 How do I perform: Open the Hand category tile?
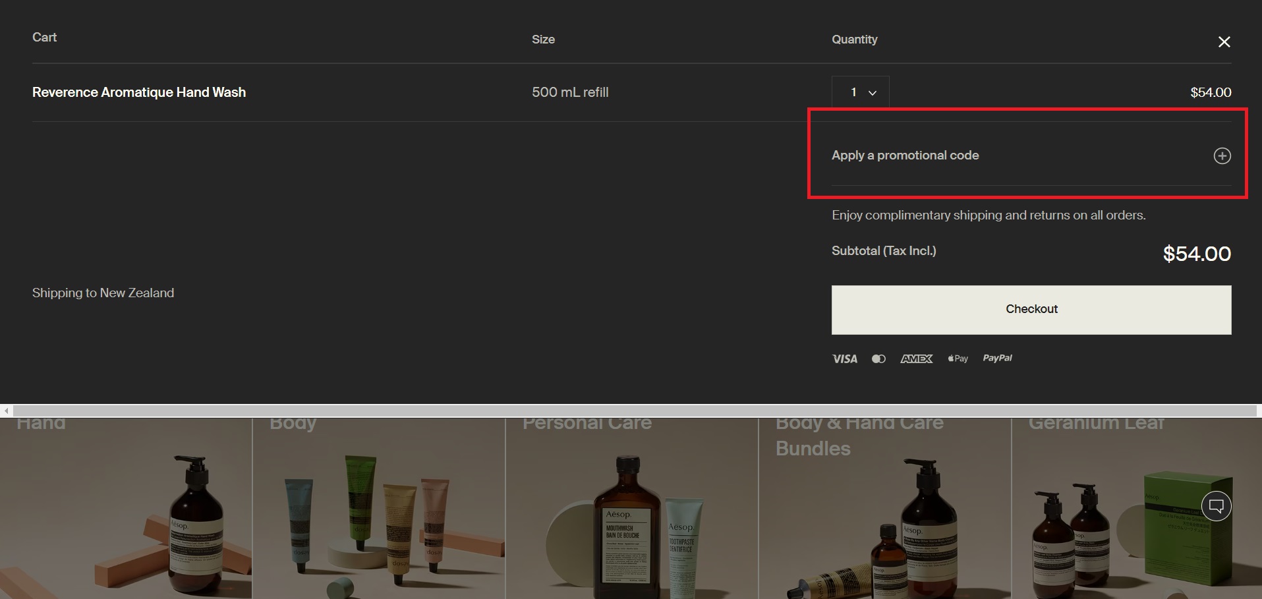(x=126, y=508)
